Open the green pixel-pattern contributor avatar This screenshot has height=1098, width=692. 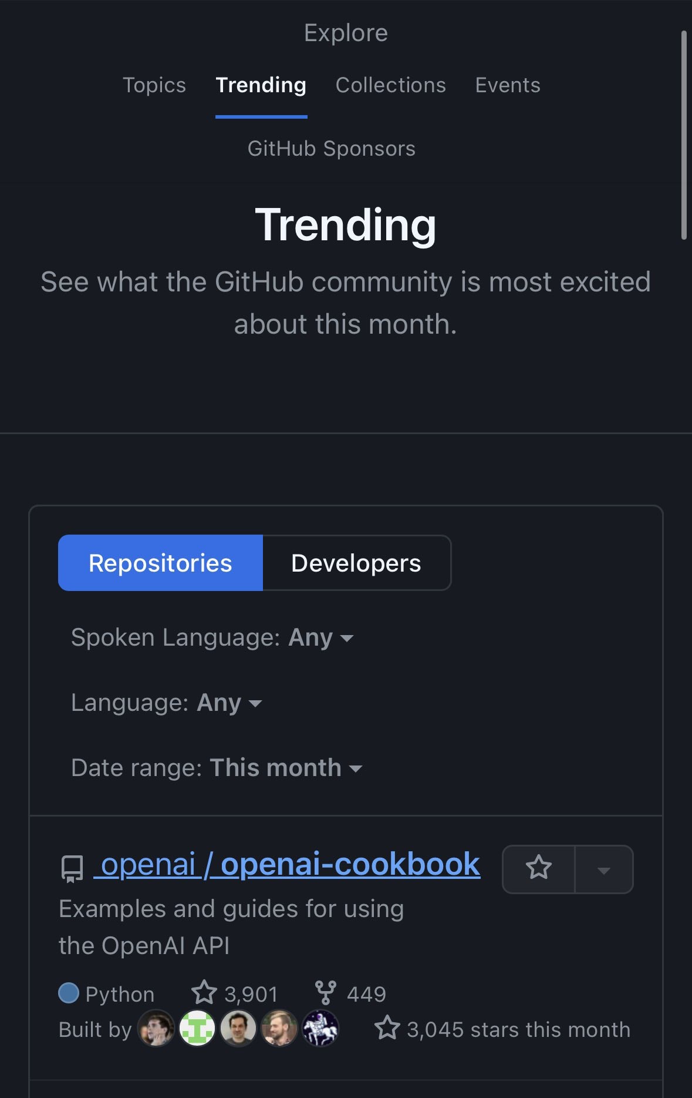pyautogui.click(x=197, y=1028)
